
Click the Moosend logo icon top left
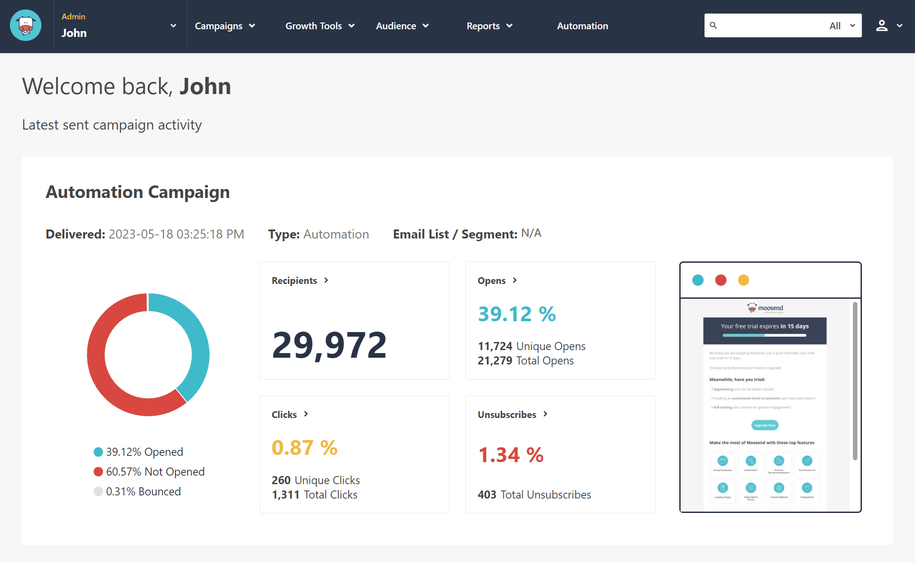coord(24,26)
